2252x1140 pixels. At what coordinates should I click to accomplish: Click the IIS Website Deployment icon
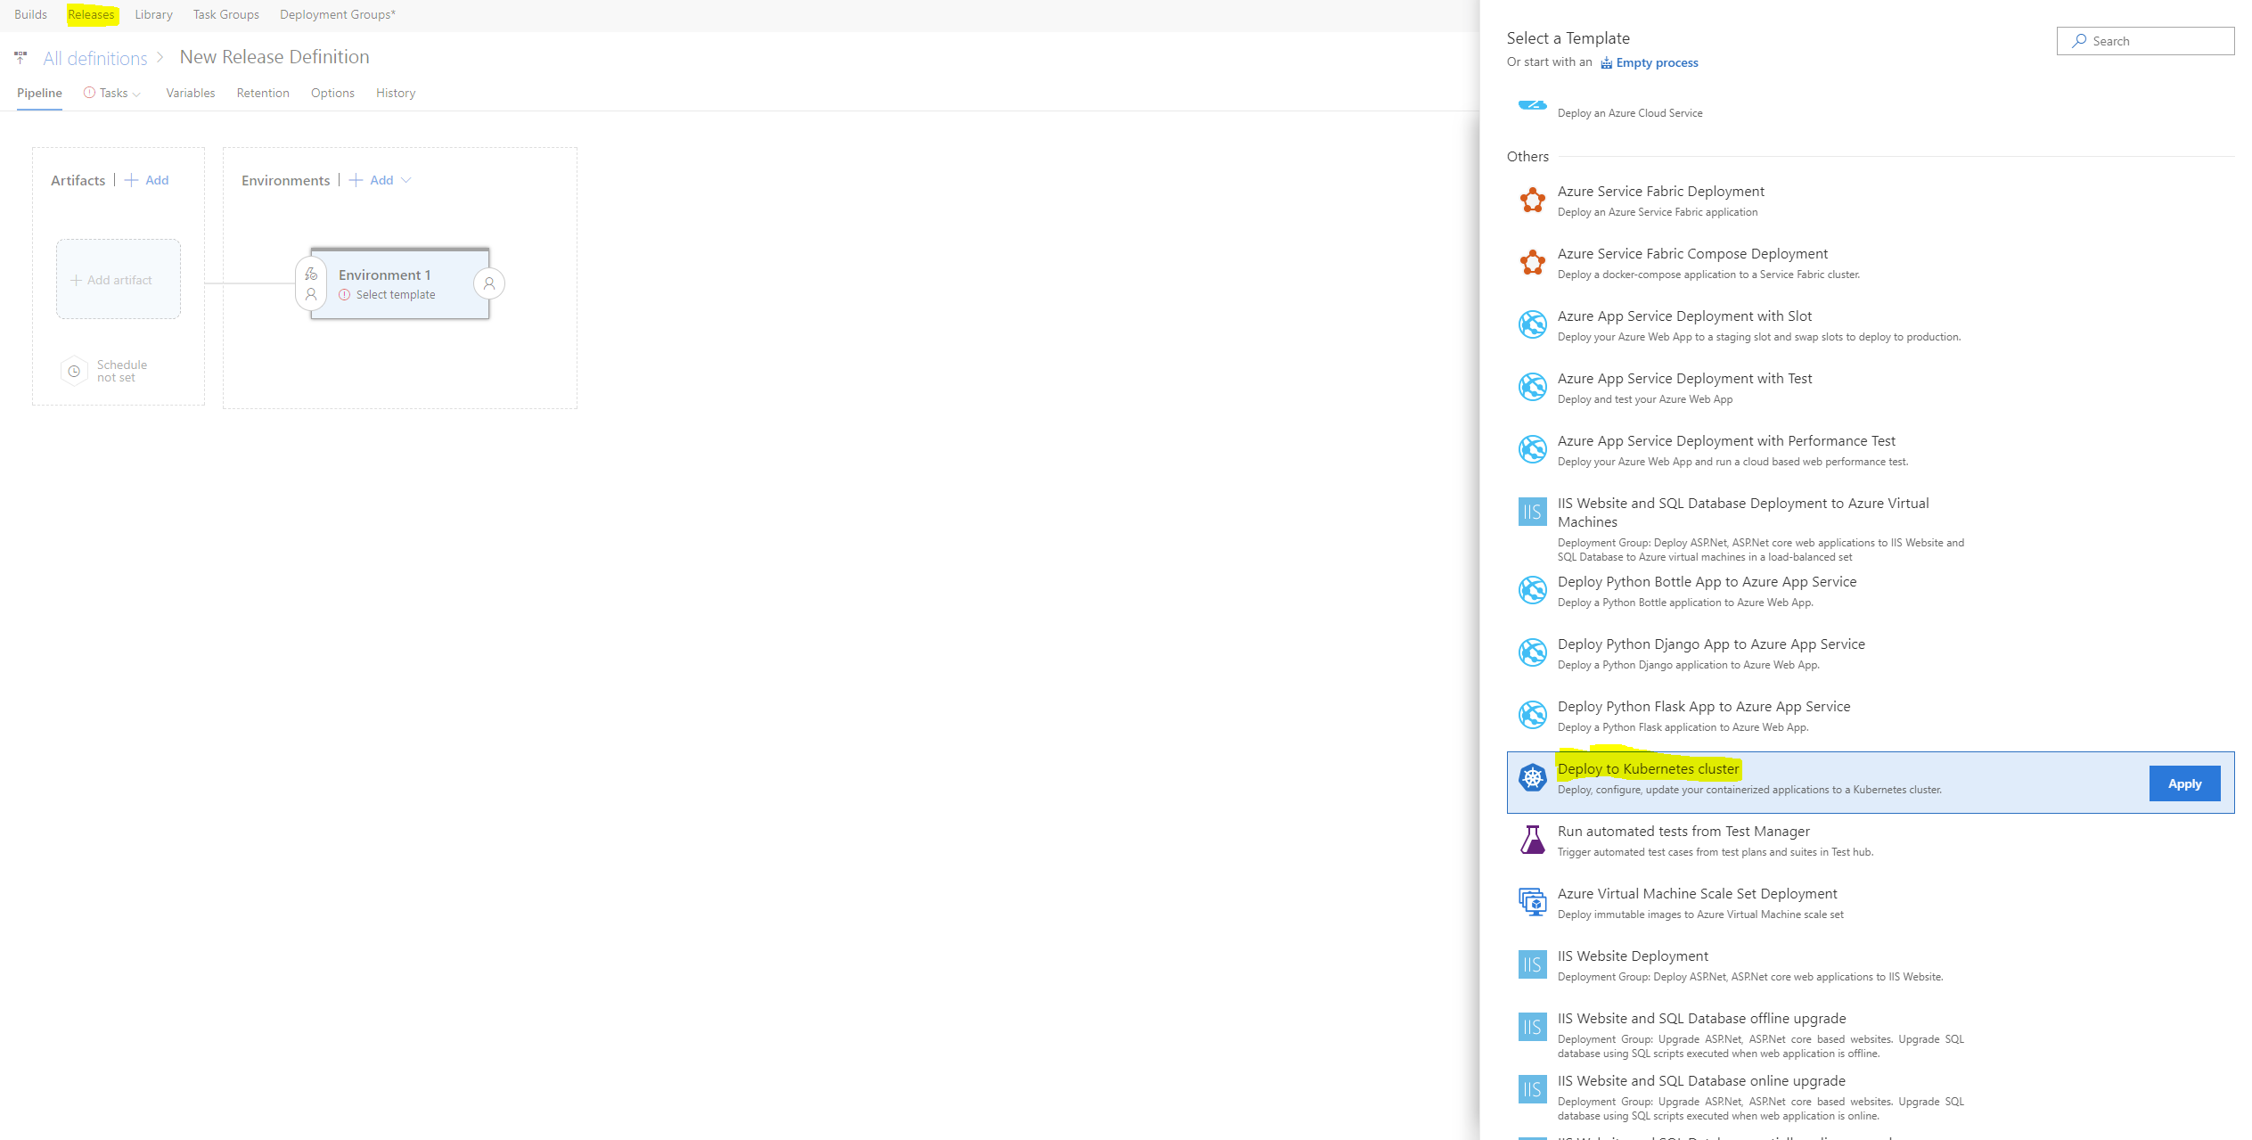tap(1532, 964)
